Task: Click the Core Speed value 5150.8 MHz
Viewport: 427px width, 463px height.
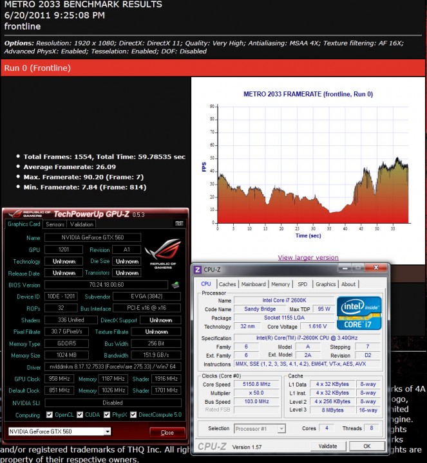Action: (x=256, y=384)
